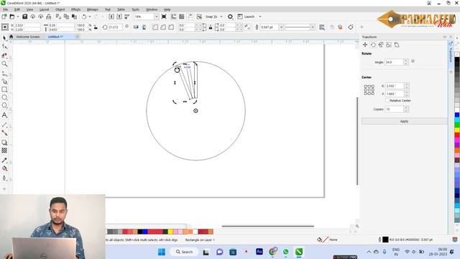Switch to Position tab in Transform docker
Viewport: 460px width, 259px height.
pyautogui.click(x=365, y=45)
